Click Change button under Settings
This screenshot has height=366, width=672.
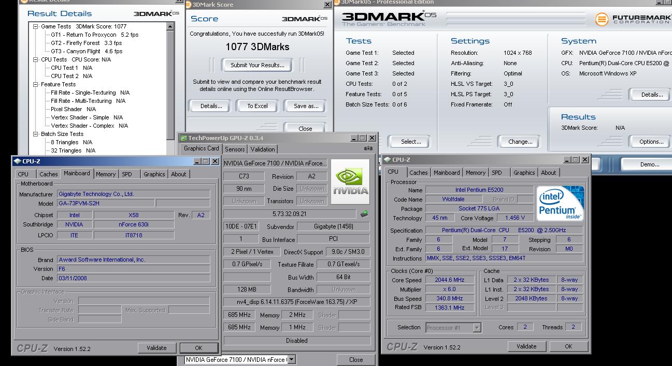click(520, 142)
